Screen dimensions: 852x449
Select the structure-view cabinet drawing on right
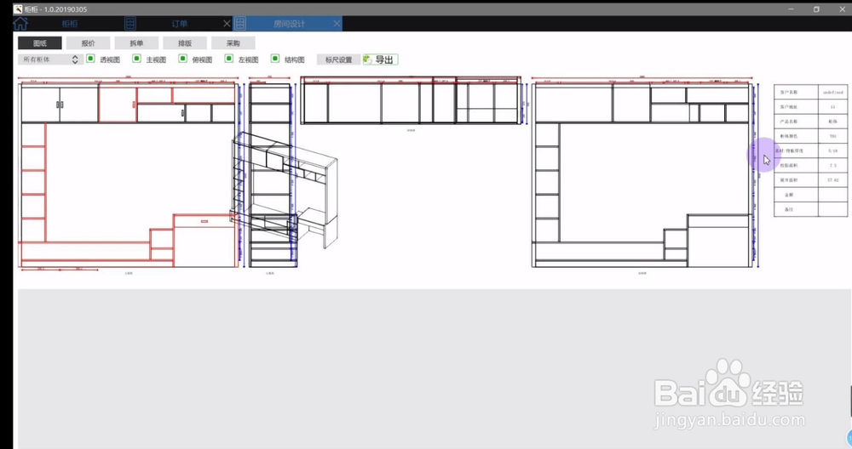pos(642,174)
